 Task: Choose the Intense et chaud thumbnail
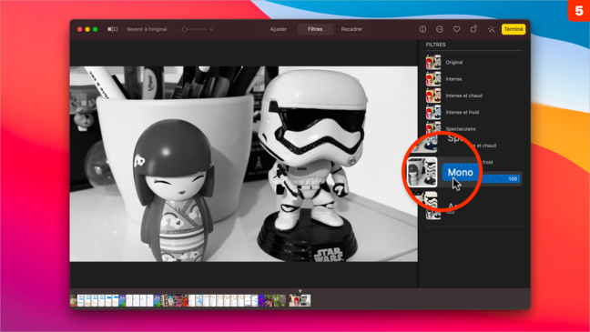click(x=433, y=96)
